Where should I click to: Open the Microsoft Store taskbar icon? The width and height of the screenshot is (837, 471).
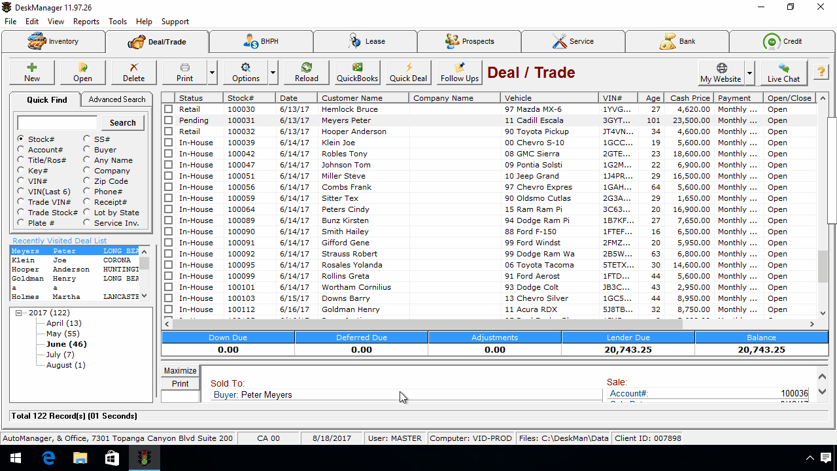(112, 458)
